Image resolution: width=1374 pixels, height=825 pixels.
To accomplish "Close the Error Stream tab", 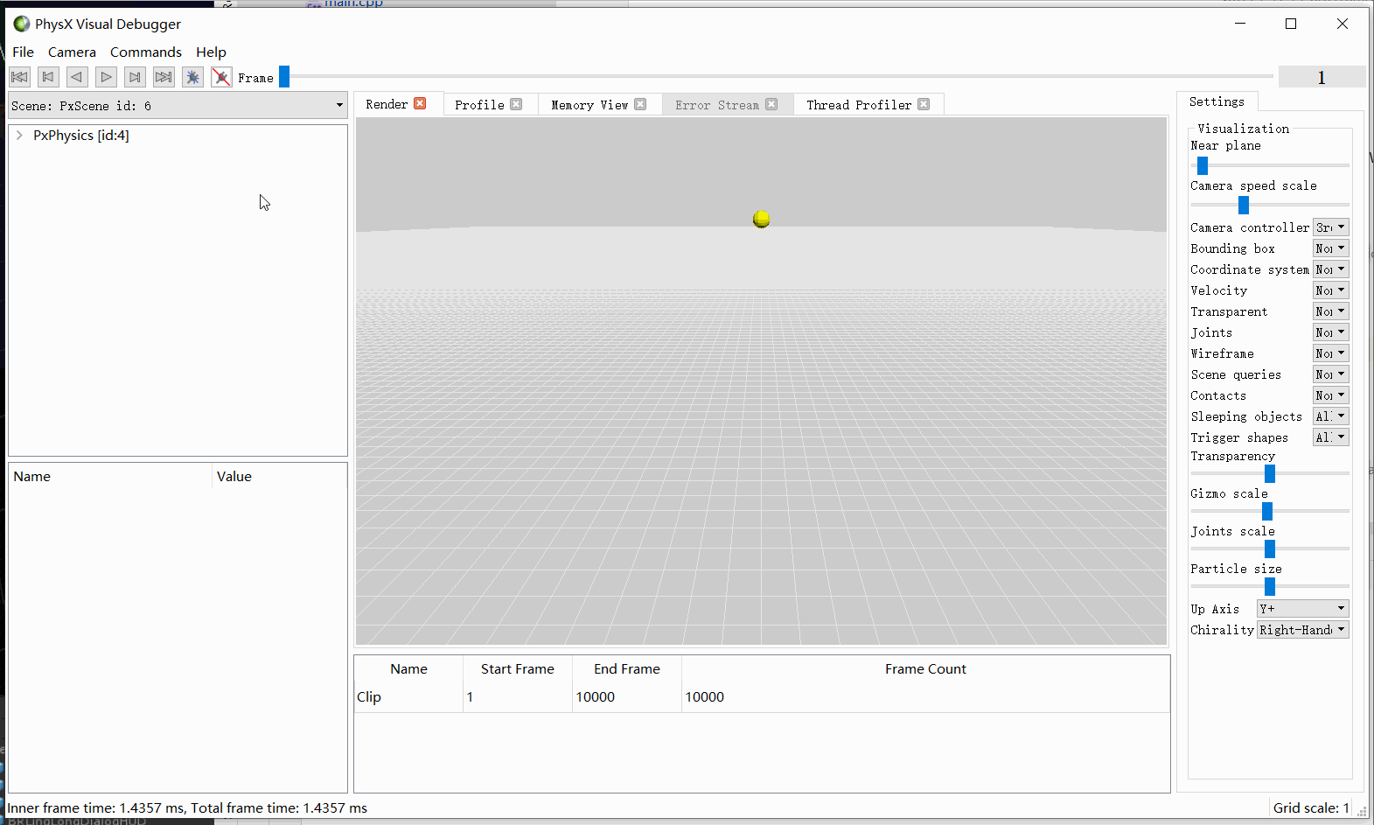I will [x=771, y=104].
